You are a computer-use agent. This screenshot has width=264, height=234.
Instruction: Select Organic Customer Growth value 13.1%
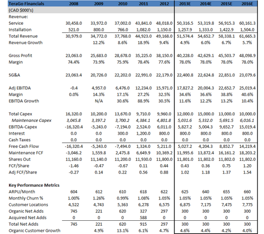point(123,231)
